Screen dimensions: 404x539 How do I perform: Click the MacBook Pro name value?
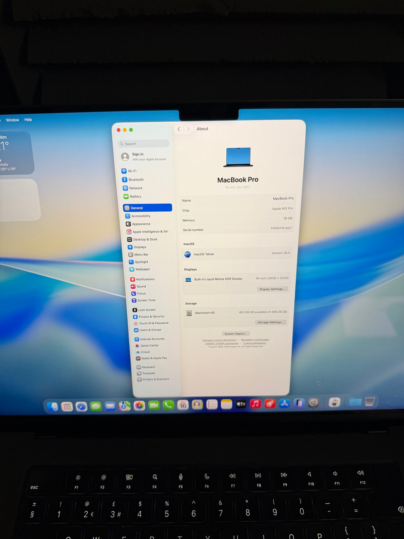coord(283,198)
